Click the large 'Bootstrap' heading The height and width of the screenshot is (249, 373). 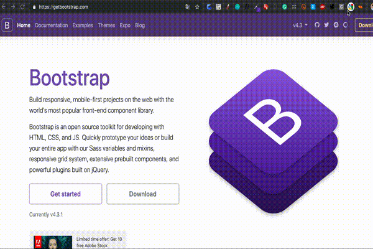tap(69, 78)
